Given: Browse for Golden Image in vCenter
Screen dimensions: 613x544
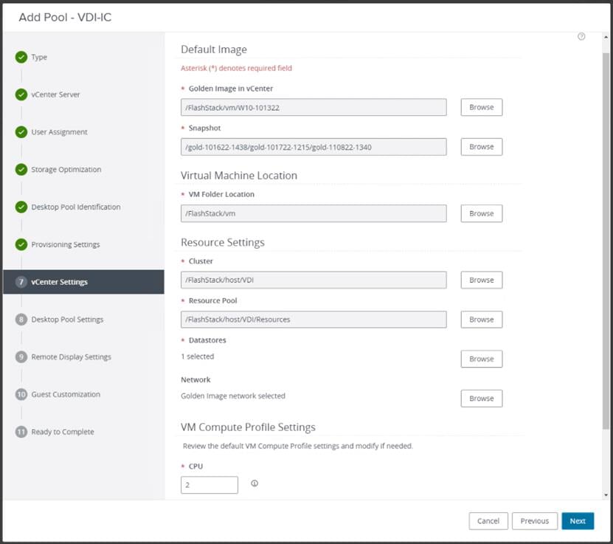Looking at the screenshot, I should pos(482,107).
